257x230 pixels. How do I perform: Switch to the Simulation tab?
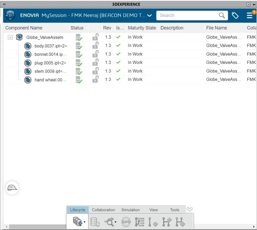[131, 210]
